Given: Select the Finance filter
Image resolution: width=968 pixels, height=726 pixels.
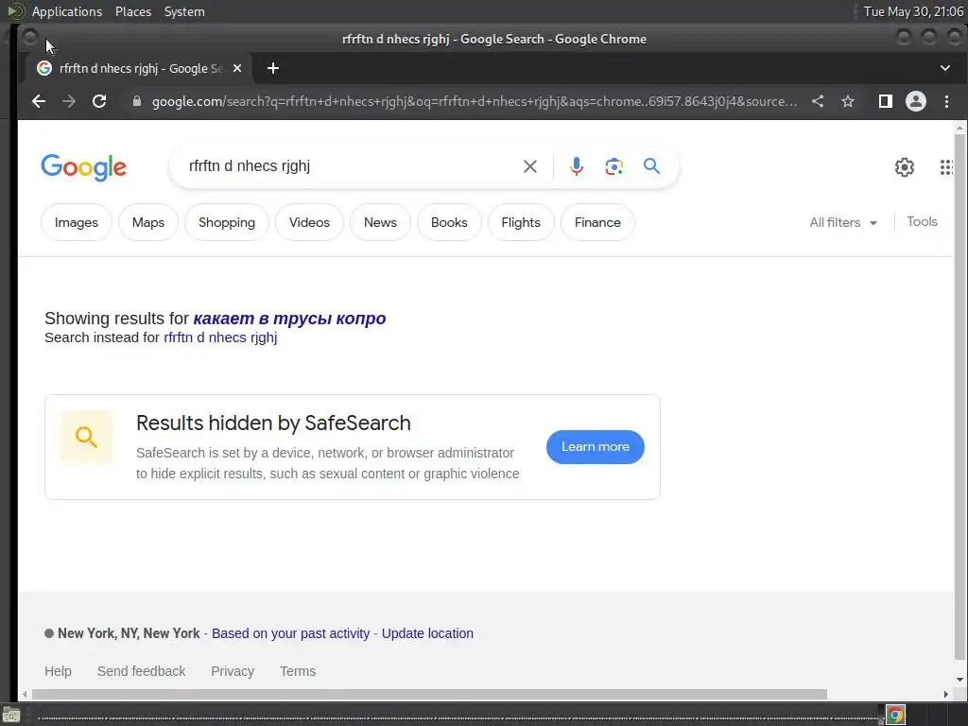Looking at the screenshot, I should click(597, 222).
